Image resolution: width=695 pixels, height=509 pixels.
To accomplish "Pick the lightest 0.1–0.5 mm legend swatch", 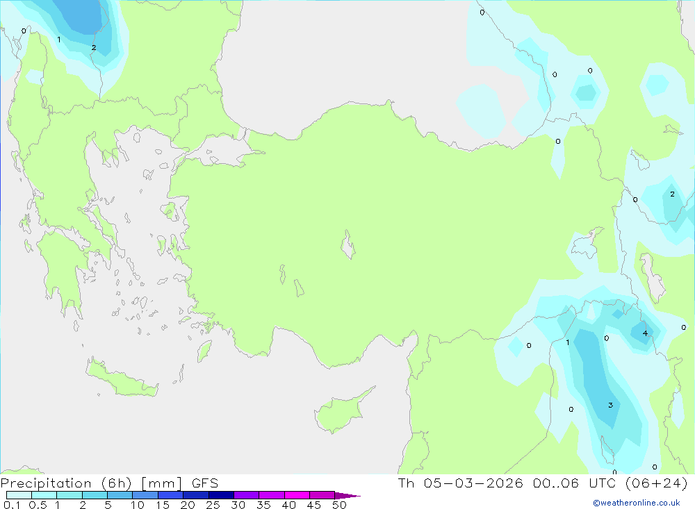I will pos(19,495).
